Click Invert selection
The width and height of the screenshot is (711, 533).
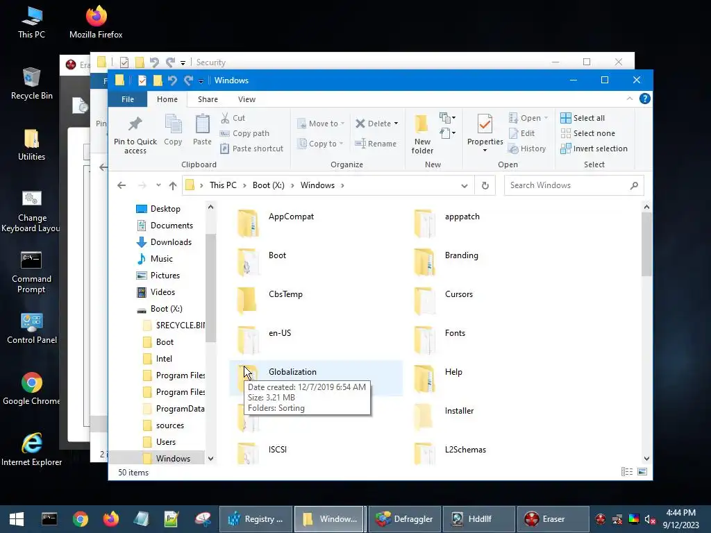tap(594, 149)
